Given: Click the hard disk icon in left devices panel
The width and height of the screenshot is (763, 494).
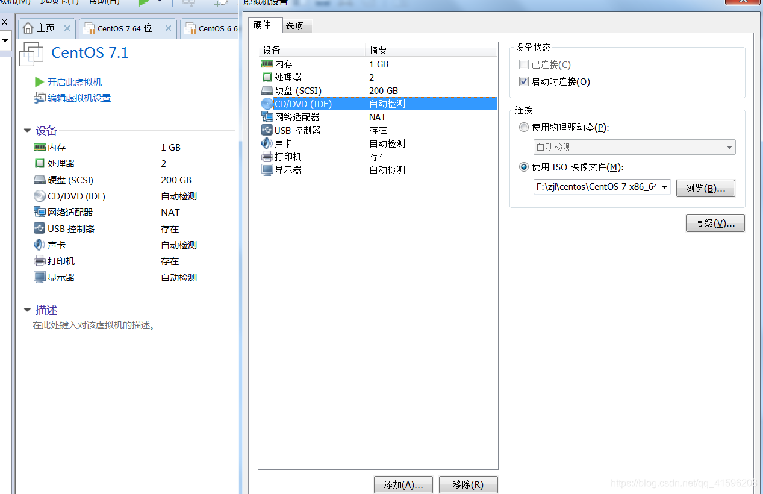Looking at the screenshot, I should pos(39,180).
